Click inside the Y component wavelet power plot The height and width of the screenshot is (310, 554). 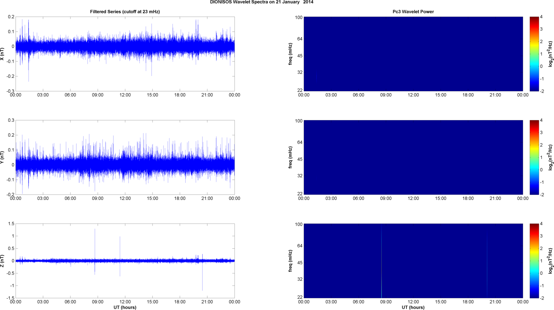coord(413,157)
